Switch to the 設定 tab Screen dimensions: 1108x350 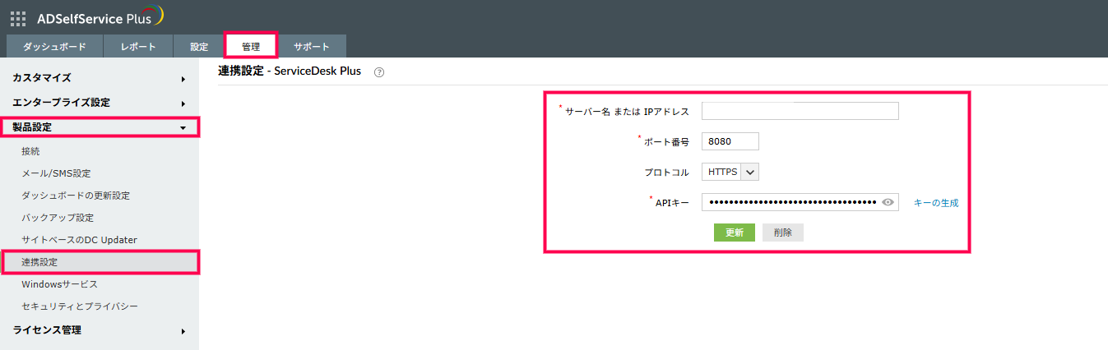[x=199, y=47]
